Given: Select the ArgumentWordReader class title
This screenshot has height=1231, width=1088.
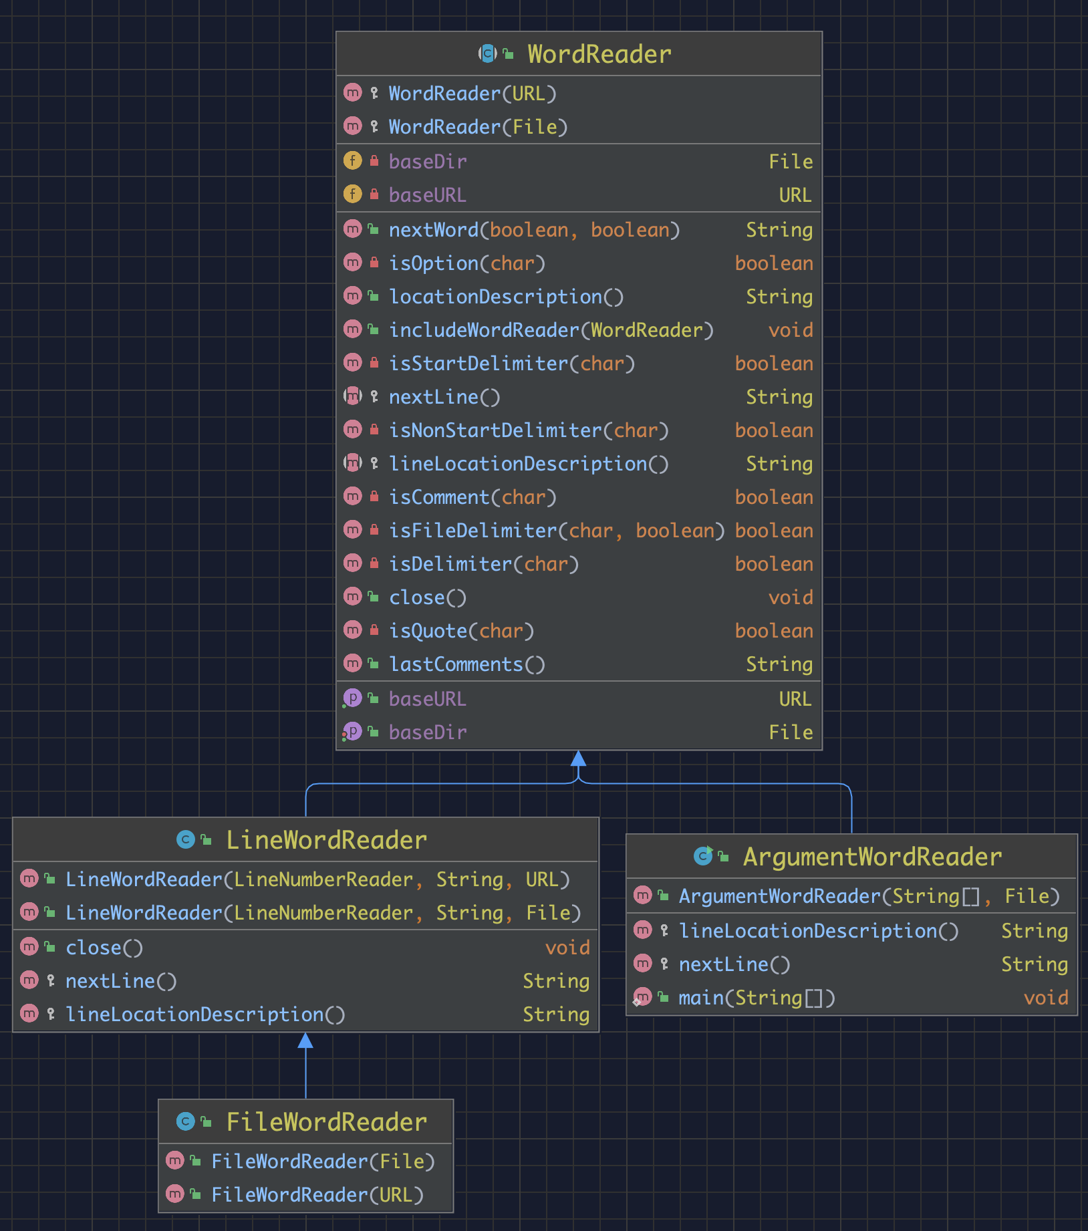Looking at the screenshot, I should tap(872, 857).
